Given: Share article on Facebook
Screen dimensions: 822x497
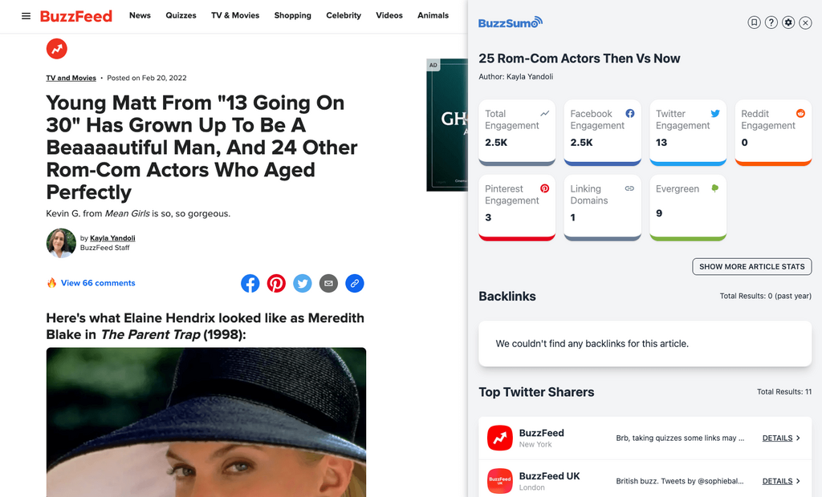Looking at the screenshot, I should pos(250,283).
